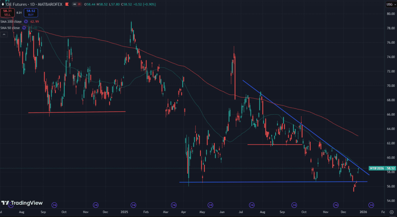Screen dimensions: 397x217
Task: Click the oil drop symbol icon
Action: [3, 5]
